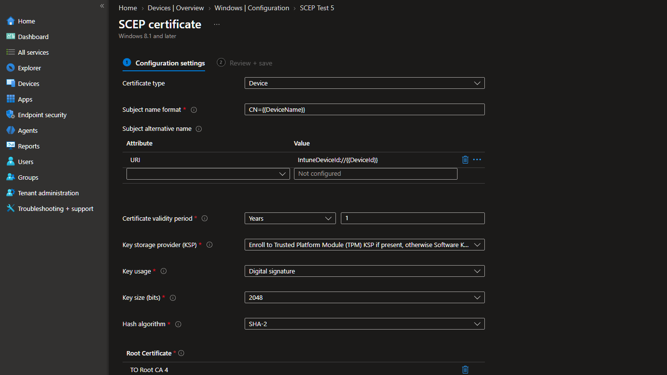Show info for Hash algorithm
Viewport: 667px width, 375px height.
178,324
